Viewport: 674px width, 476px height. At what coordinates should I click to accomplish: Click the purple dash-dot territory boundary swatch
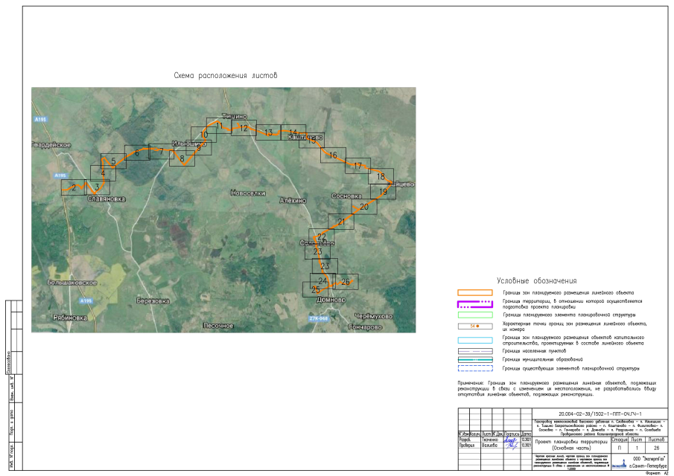coord(475,304)
